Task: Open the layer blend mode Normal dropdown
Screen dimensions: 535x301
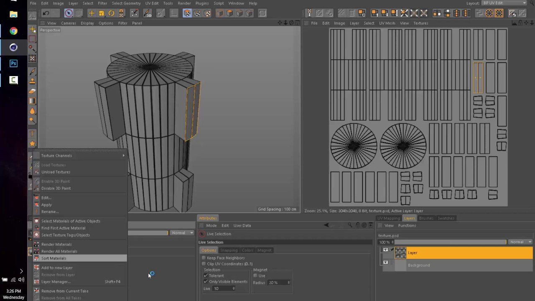Action: coord(520,242)
